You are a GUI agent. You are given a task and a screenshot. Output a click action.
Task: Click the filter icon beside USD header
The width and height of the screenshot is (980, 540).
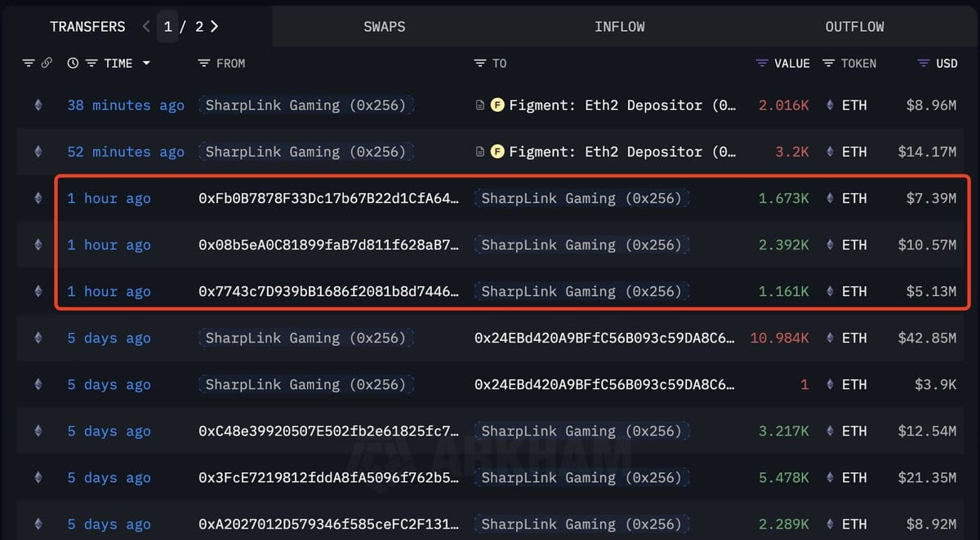pyautogui.click(x=924, y=63)
